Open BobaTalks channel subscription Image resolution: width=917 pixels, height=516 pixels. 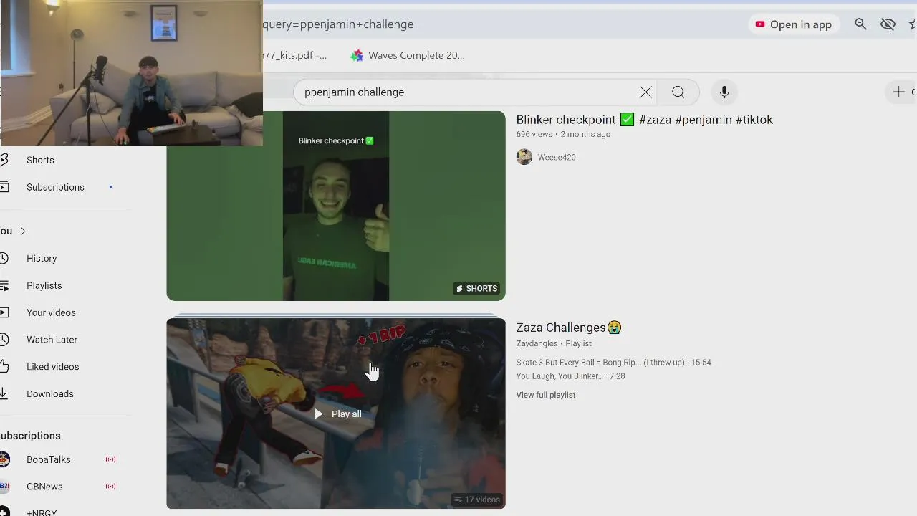click(49, 459)
